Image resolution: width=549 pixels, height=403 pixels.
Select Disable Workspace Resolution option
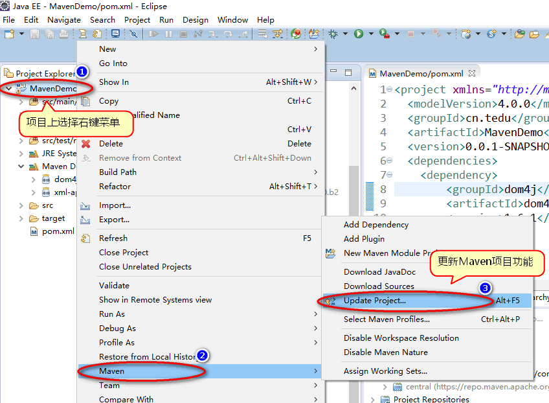point(401,338)
